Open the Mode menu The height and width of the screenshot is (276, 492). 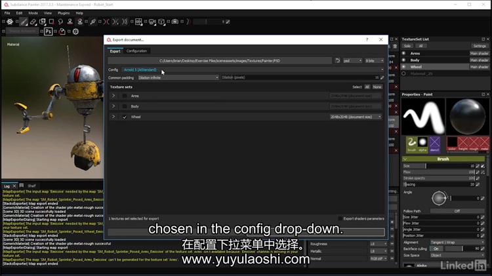click(33, 13)
